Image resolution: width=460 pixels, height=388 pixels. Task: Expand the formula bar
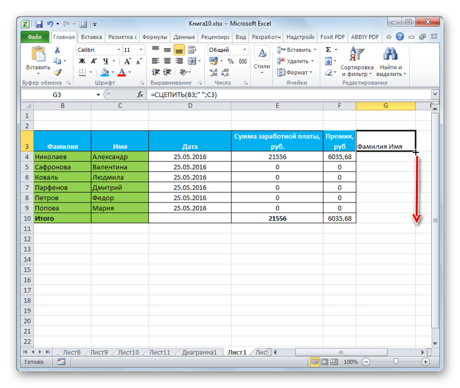coord(435,94)
